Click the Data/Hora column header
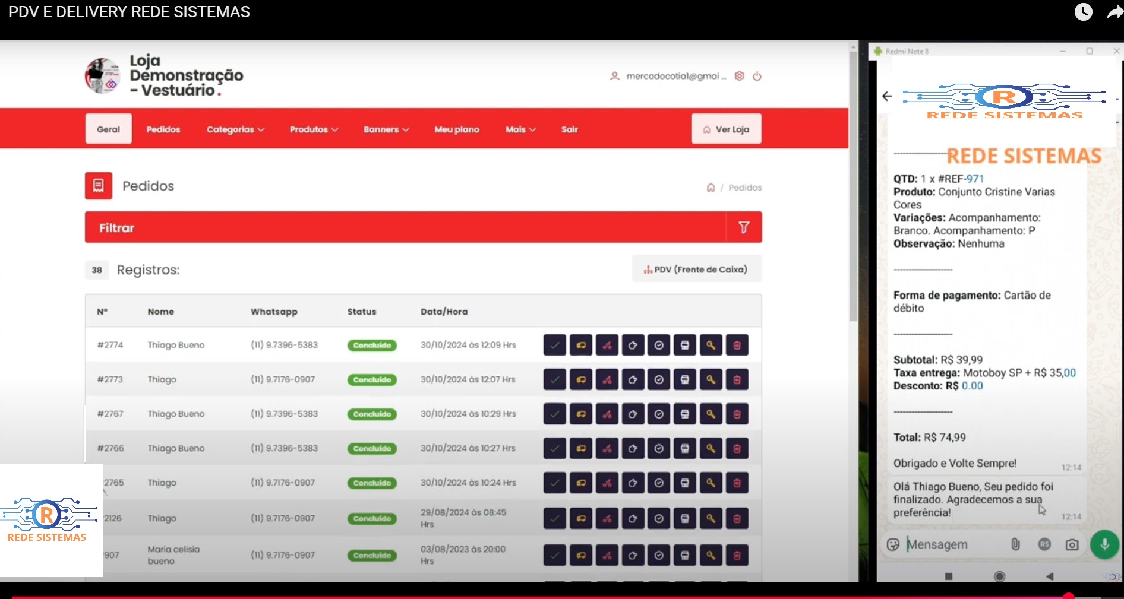Screen dimensions: 1124x599 [444, 312]
